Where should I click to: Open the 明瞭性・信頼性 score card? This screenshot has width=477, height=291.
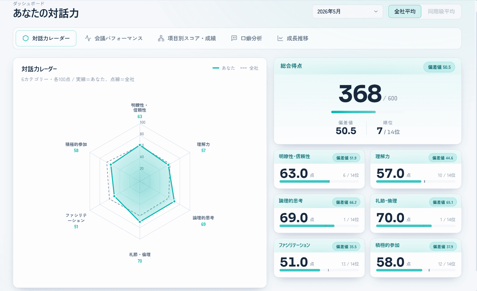(x=319, y=169)
